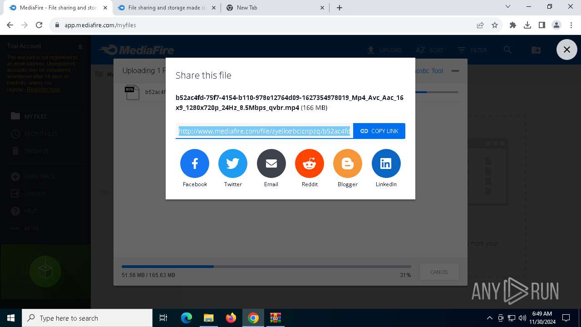Open MediaFire search magnifier
The width and height of the screenshot is (581, 327).
coord(507,50)
